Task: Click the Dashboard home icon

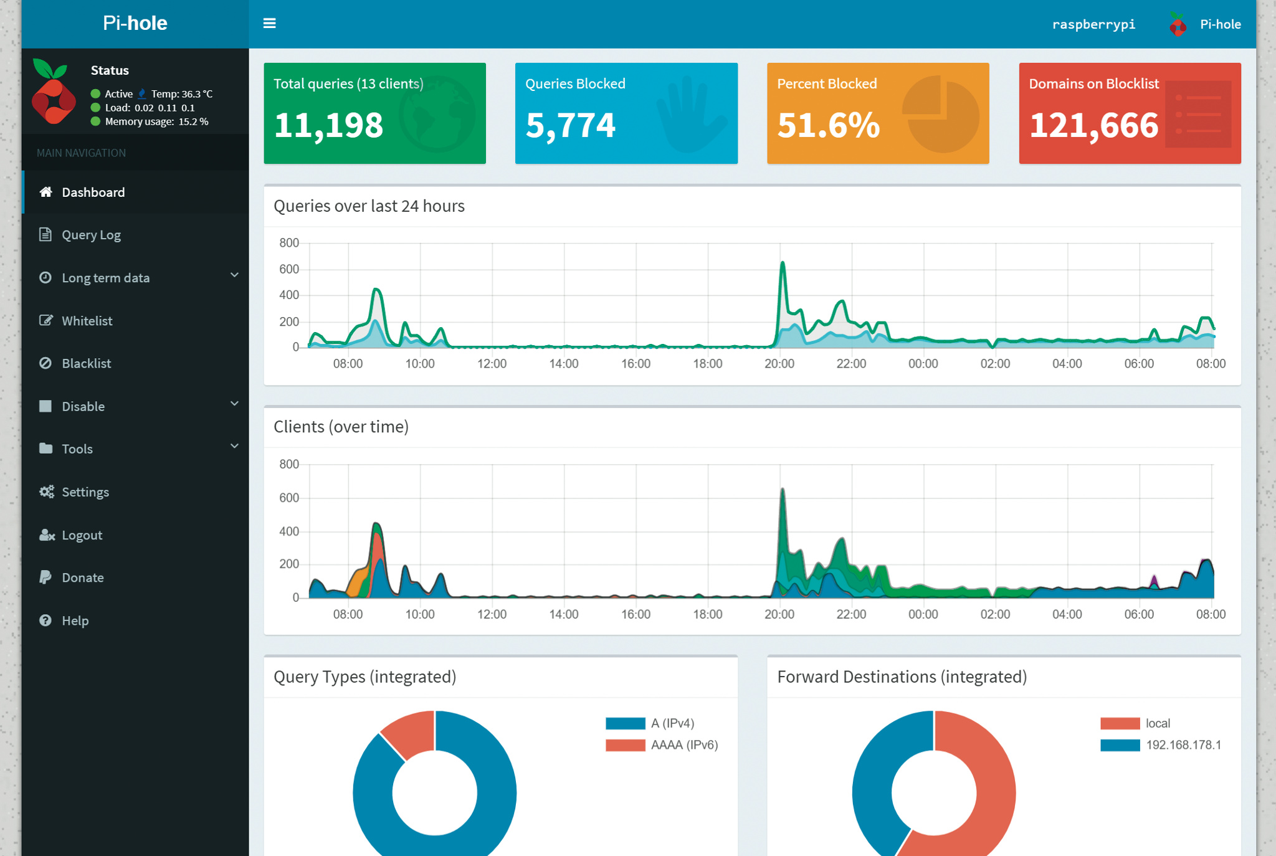Action: [45, 192]
